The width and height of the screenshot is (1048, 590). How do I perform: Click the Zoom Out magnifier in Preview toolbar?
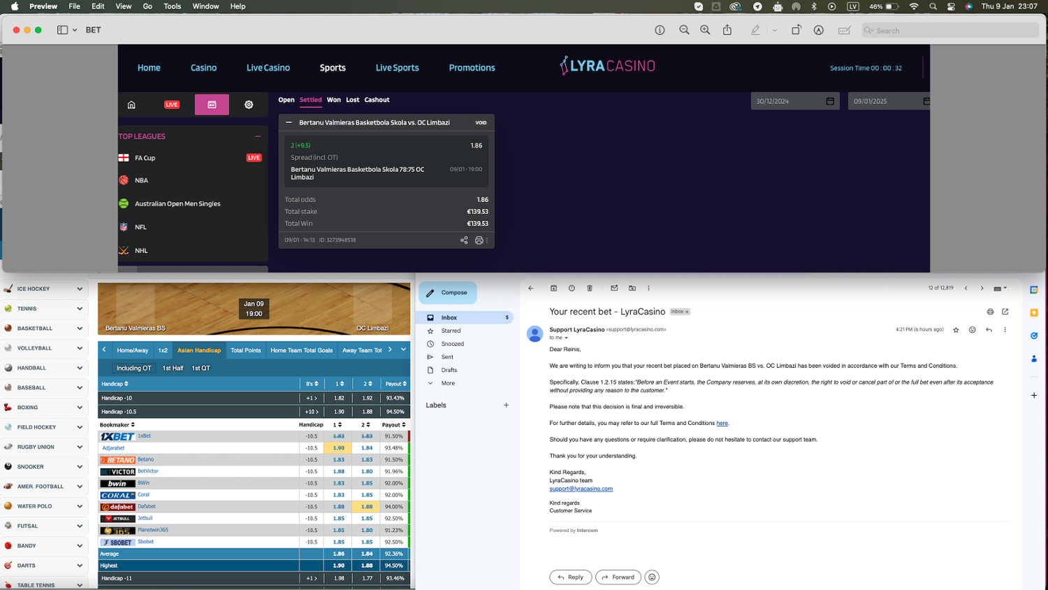tap(684, 30)
